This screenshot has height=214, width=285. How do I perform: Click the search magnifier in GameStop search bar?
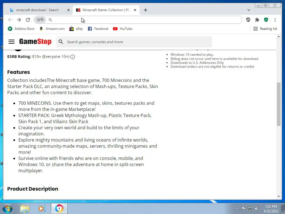pos(61,42)
